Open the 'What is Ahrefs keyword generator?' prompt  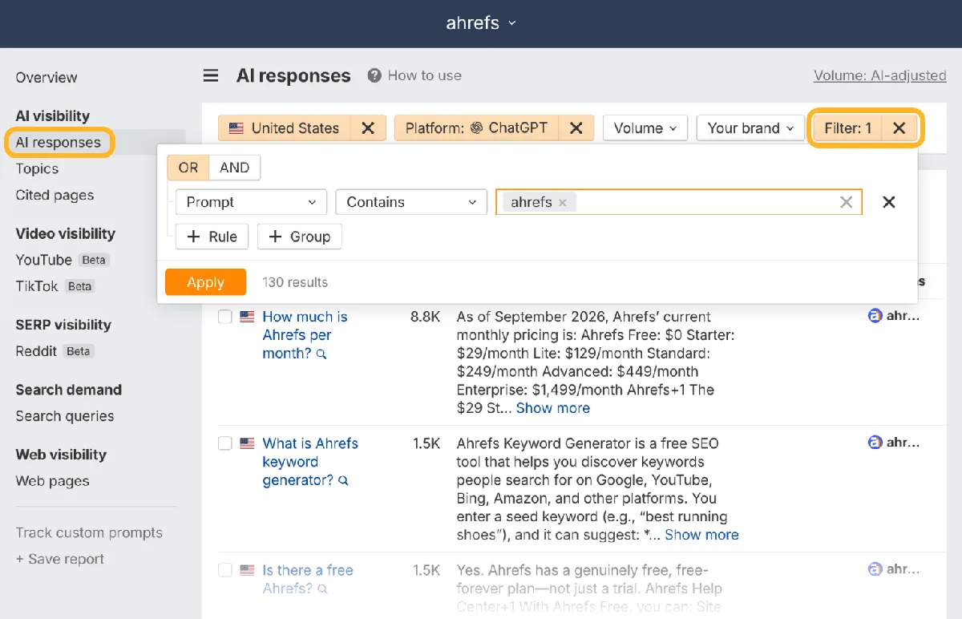point(310,462)
